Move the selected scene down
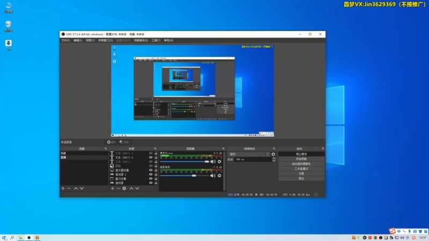Screen dimensions: 429x241 coord(82,189)
